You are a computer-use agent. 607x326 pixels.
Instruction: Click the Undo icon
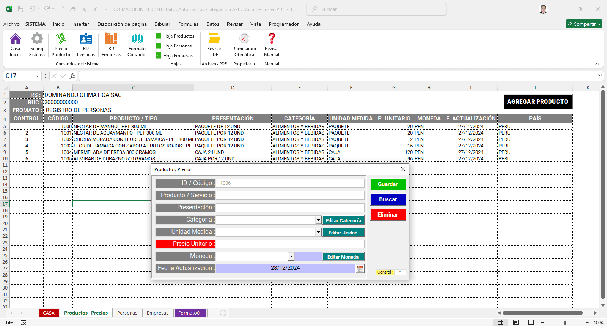32,9
